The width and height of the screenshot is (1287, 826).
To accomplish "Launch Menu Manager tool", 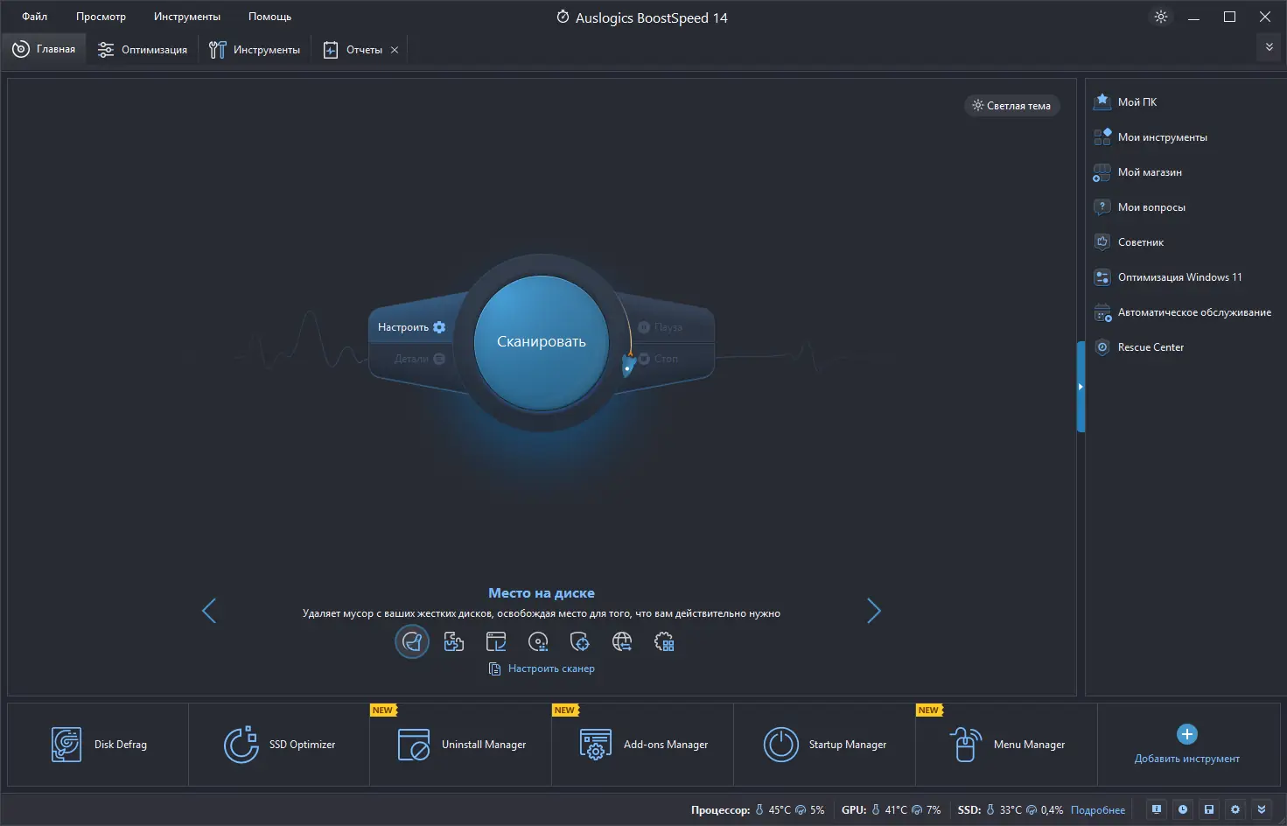I will (x=1007, y=745).
